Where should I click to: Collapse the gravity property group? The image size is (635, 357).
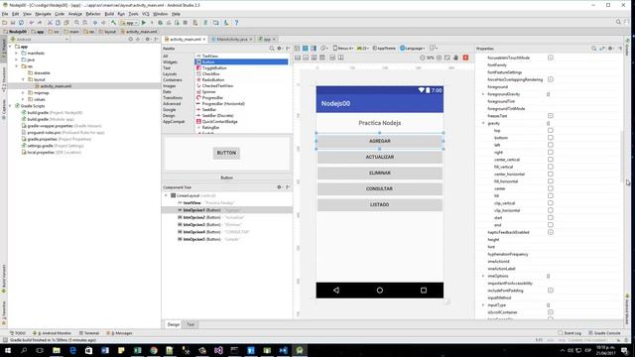pos(483,123)
